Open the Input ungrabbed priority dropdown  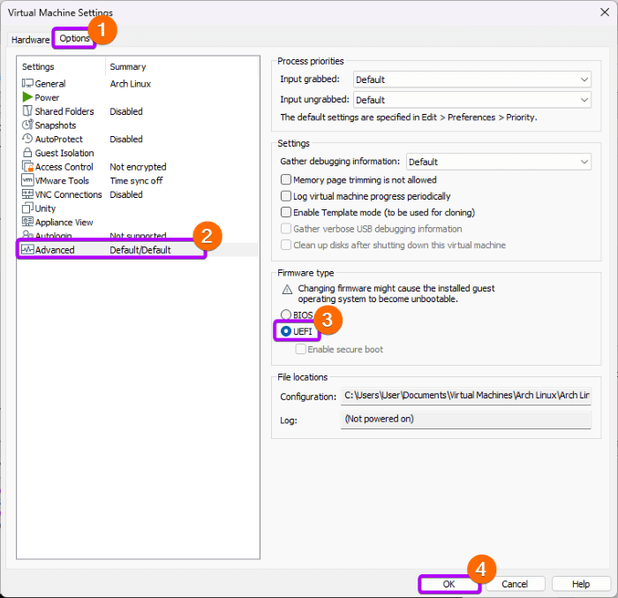(471, 100)
